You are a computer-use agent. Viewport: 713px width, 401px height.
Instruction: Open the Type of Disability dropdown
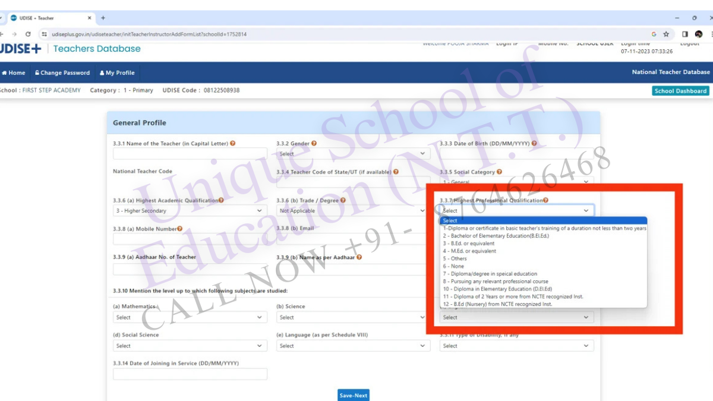click(516, 346)
